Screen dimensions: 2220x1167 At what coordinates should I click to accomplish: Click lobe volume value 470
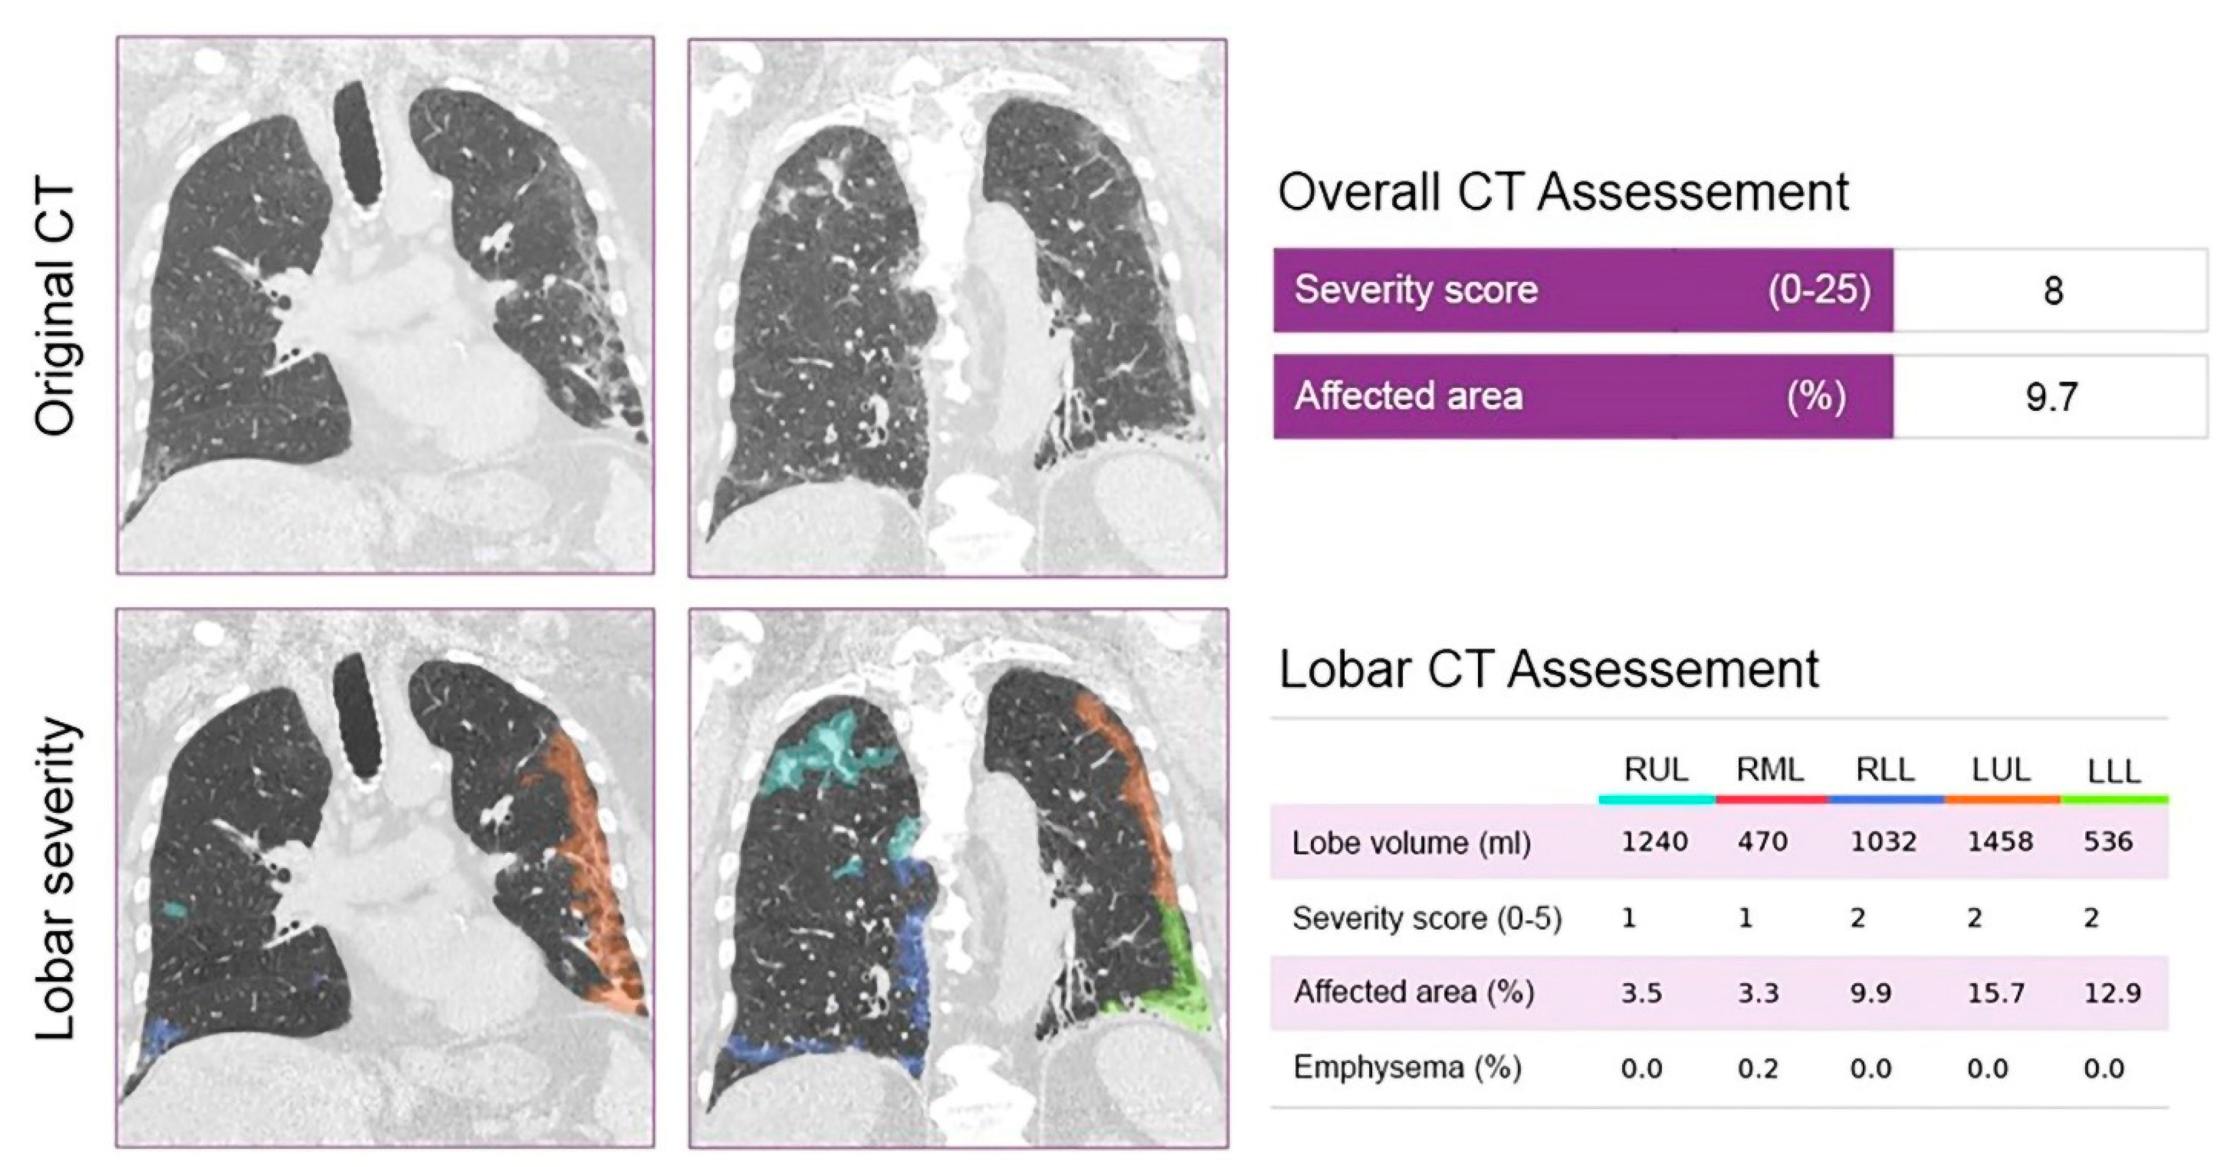click(x=1763, y=841)
